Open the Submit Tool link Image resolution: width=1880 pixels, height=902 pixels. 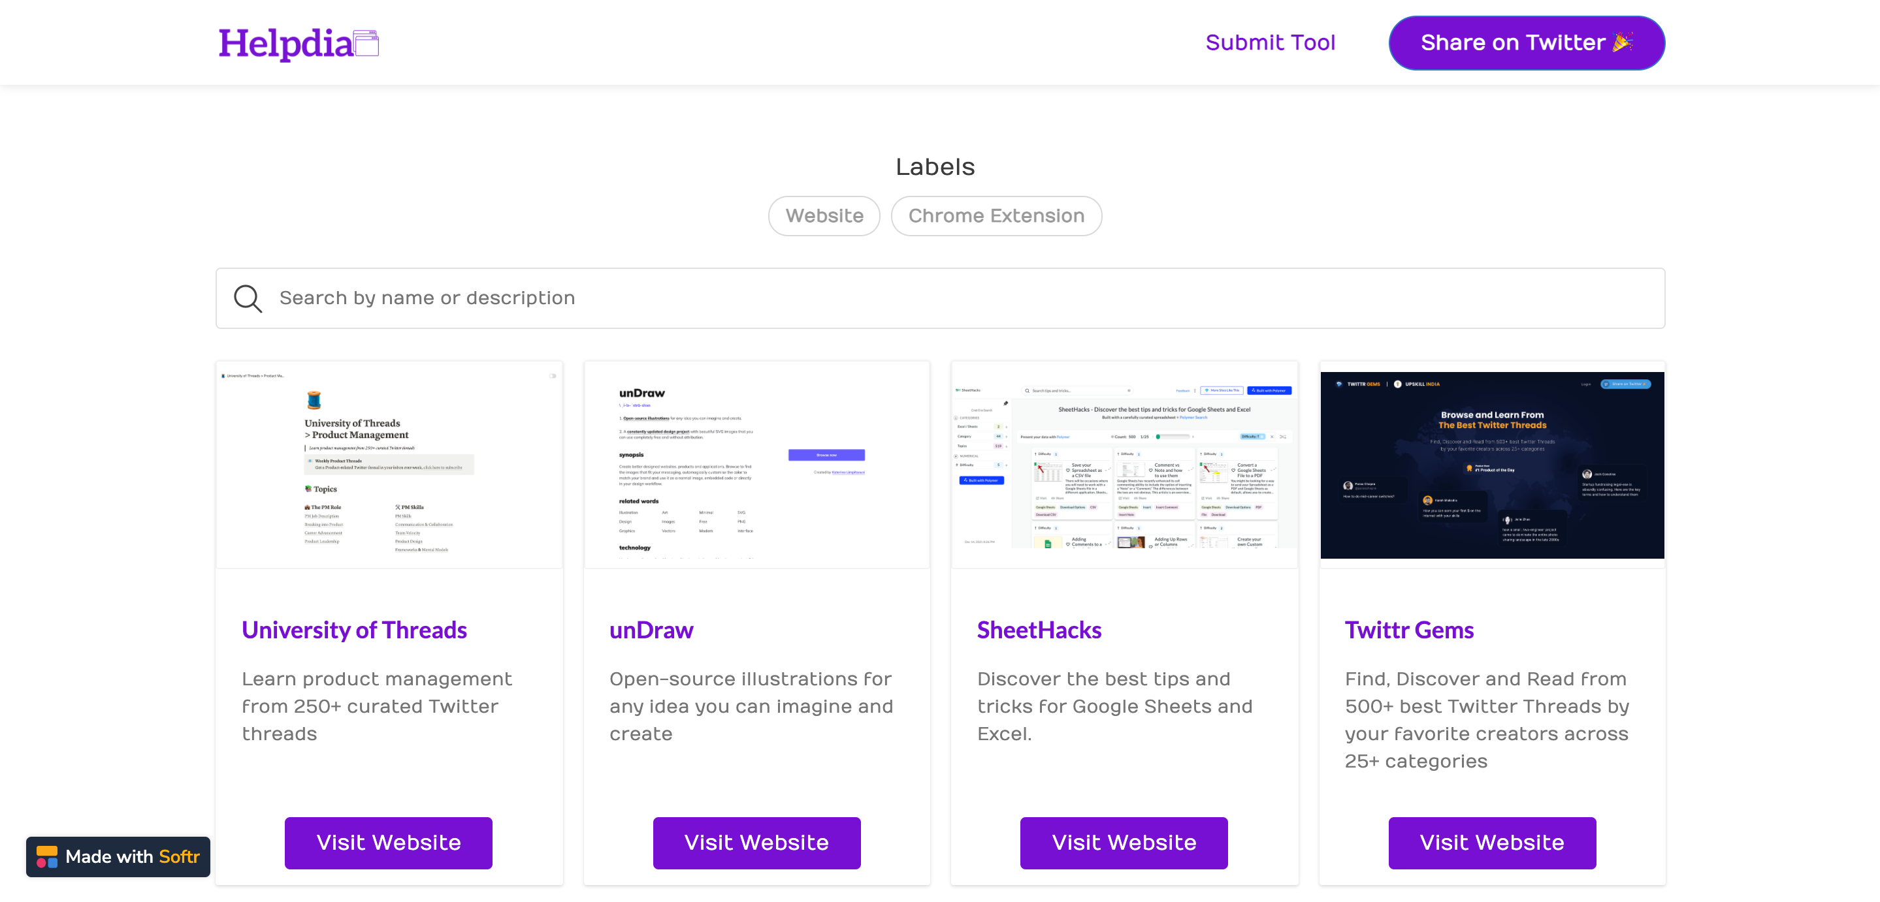click(x=1270, y=42)
